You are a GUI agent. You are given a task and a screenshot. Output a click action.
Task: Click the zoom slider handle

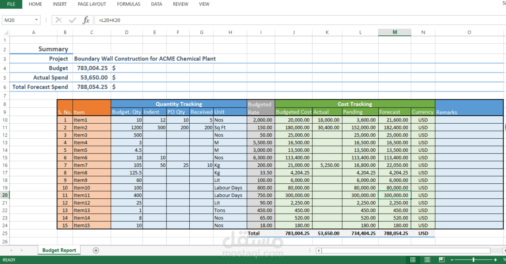coord(474,260)
